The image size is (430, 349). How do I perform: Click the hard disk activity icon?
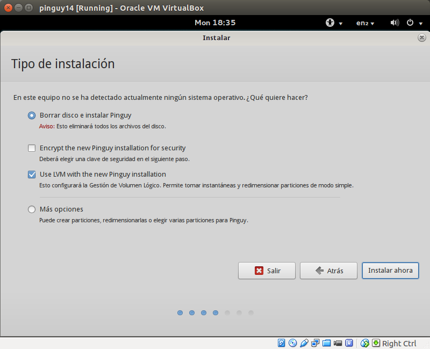281,343
